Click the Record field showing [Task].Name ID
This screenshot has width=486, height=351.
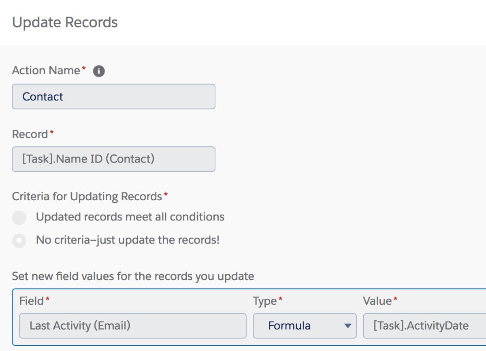coord(113,159)
